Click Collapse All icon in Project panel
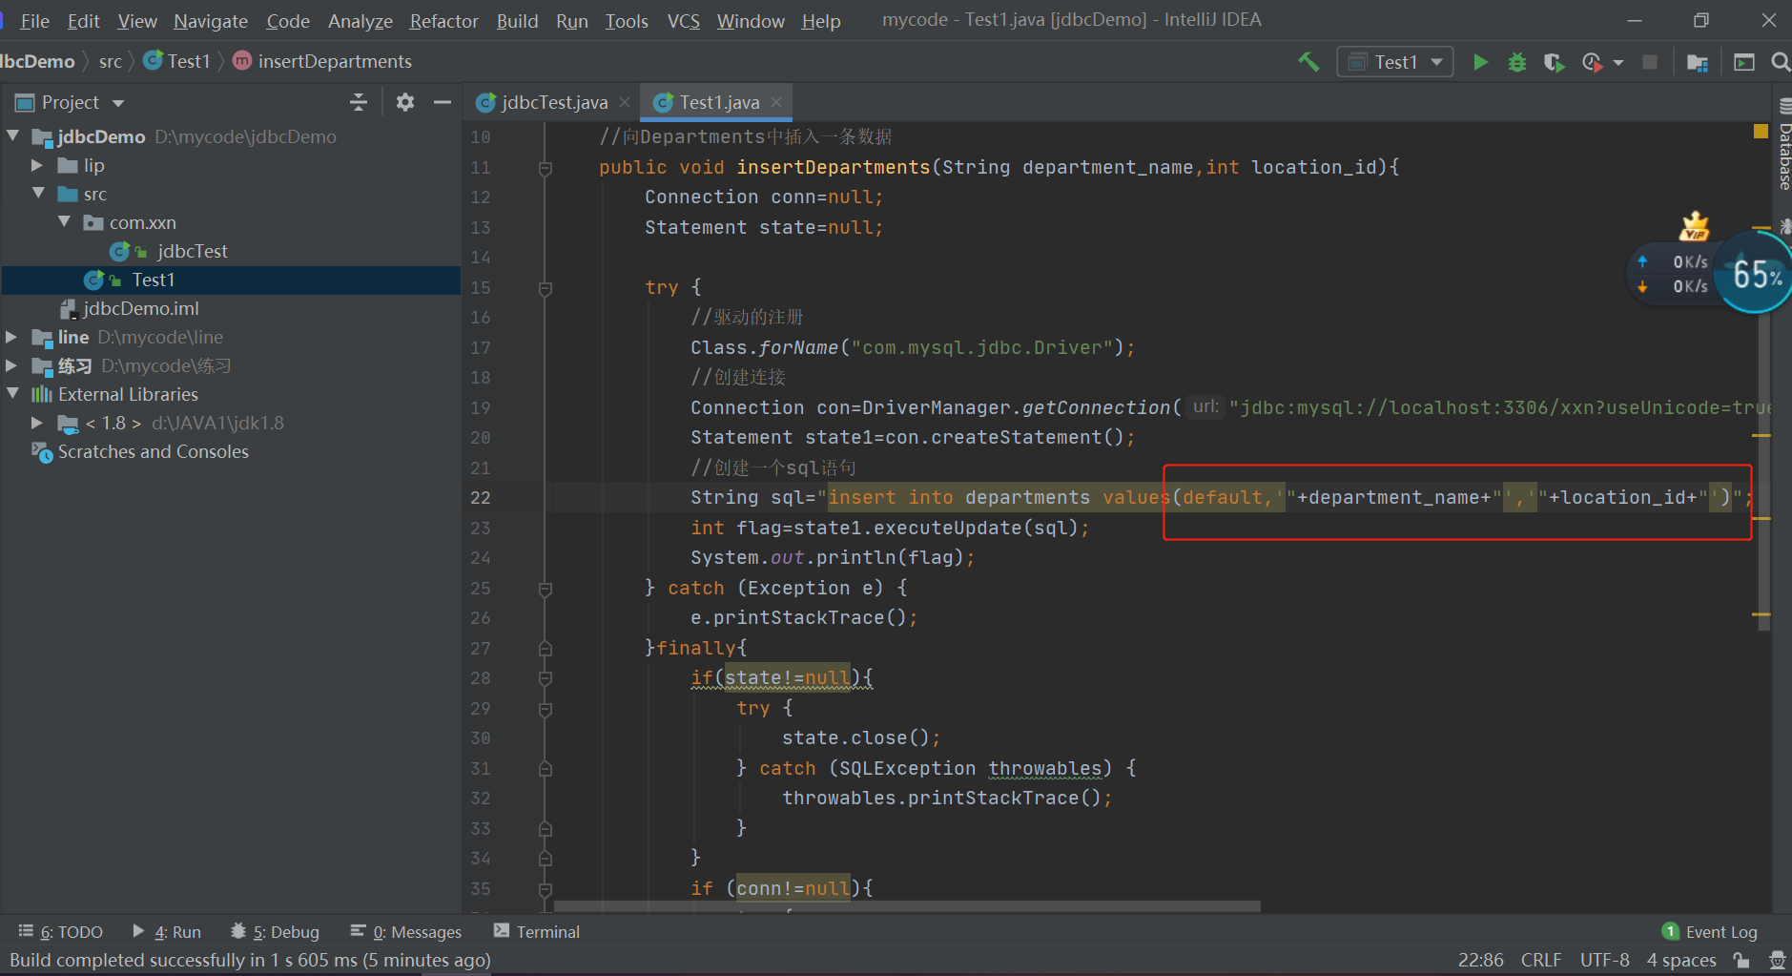1792x976 pixels. point(359,102)
